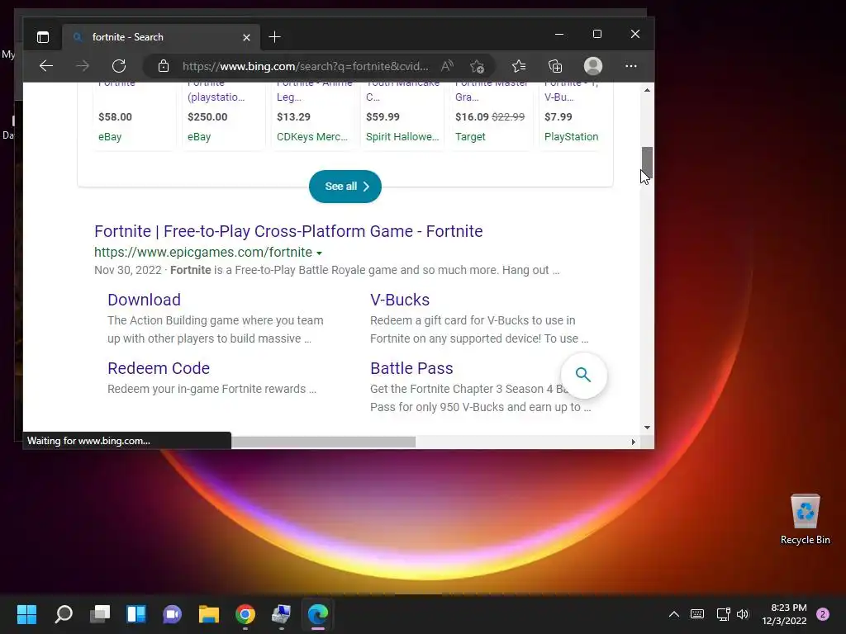846x634 pixels.
Task: Open the tab actions menu icon
Action: [x=43, y=37]
